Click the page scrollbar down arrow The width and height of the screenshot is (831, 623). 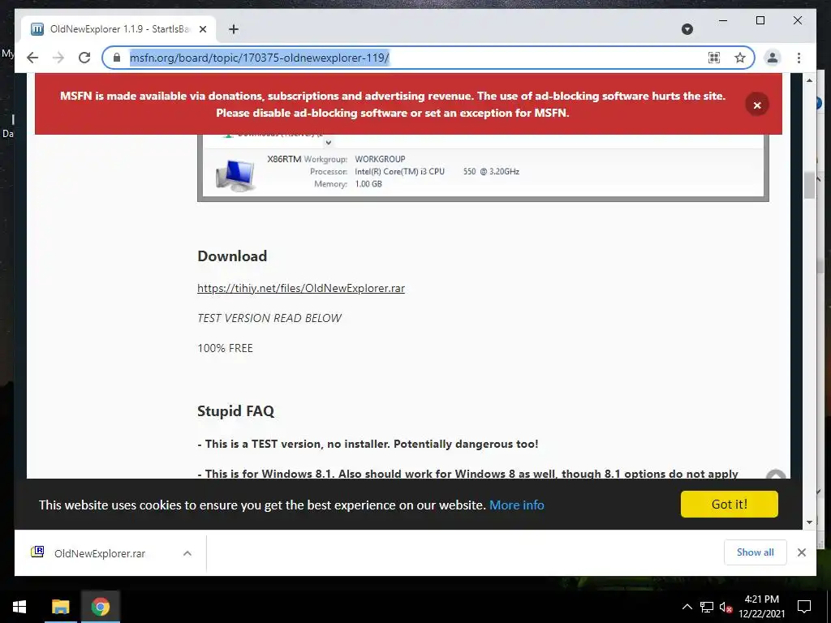click(x=809, y=522)
